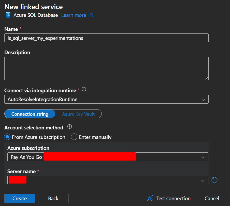230x206 pixels.
Task: Click Test connection
Action: [169, 198]
